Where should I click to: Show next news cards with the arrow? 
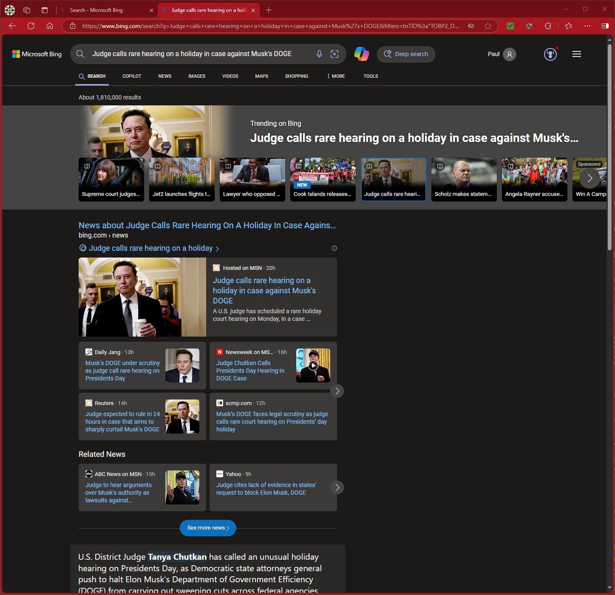point(337,391)
